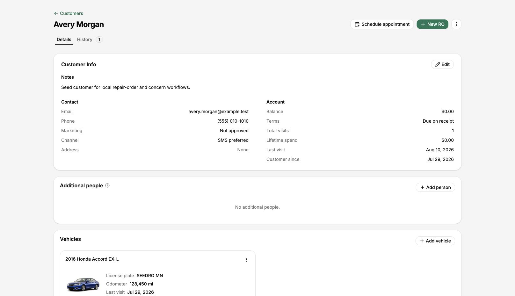The height and width of the screenshot is (296, 515).
Task: Add person to additional people
Action: click(x=435, y=187)
